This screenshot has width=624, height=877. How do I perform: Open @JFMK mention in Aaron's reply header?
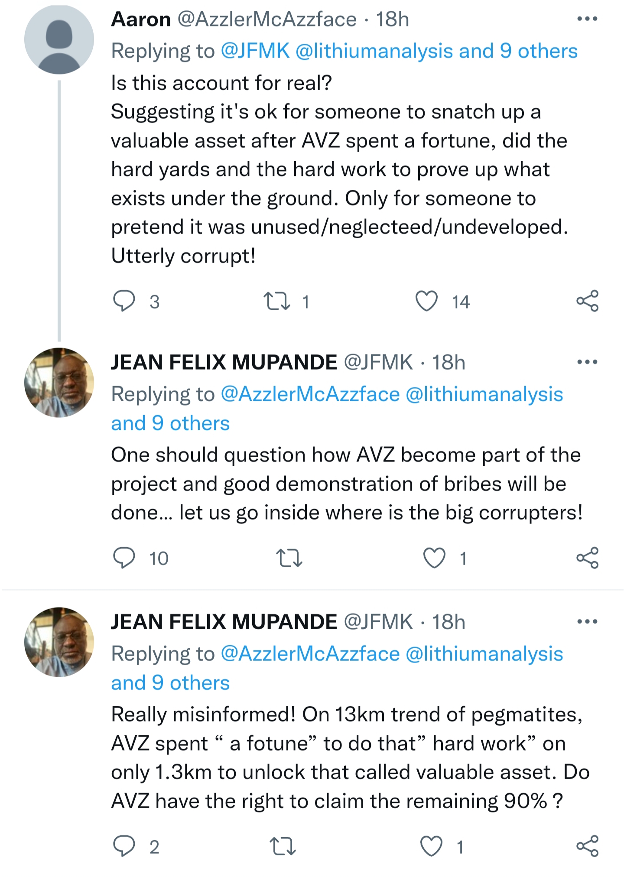coord(255,51)
